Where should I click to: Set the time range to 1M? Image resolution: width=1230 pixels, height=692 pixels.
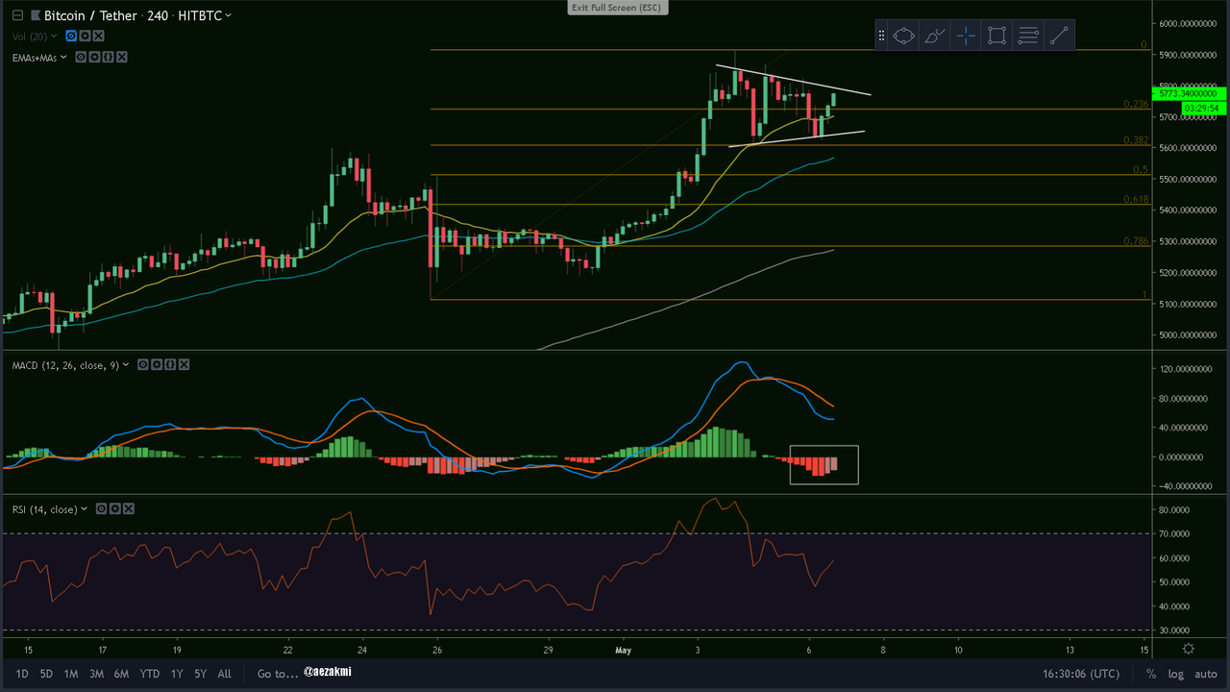pos(71,674)
